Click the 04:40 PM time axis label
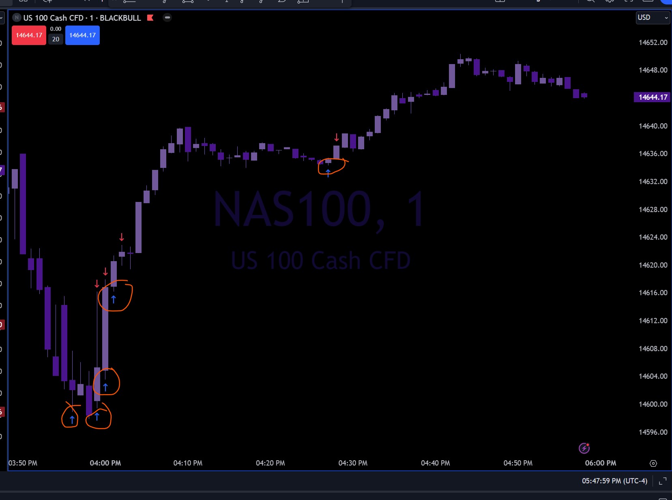 pos(436,463)
